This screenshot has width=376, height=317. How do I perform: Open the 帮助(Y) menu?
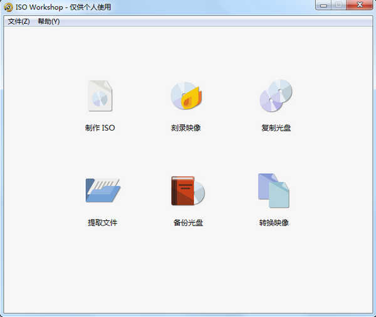49,21
